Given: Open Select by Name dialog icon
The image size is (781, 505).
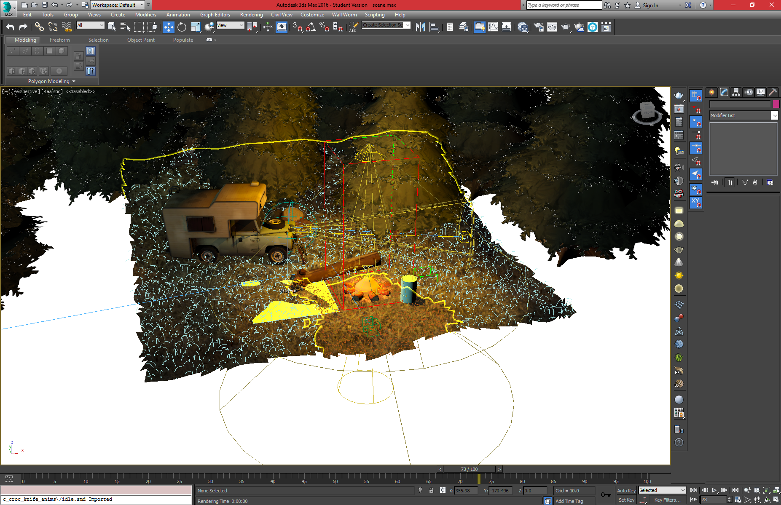Looking at the screenshot, I should pyautogui.click(x=125, y=27).
